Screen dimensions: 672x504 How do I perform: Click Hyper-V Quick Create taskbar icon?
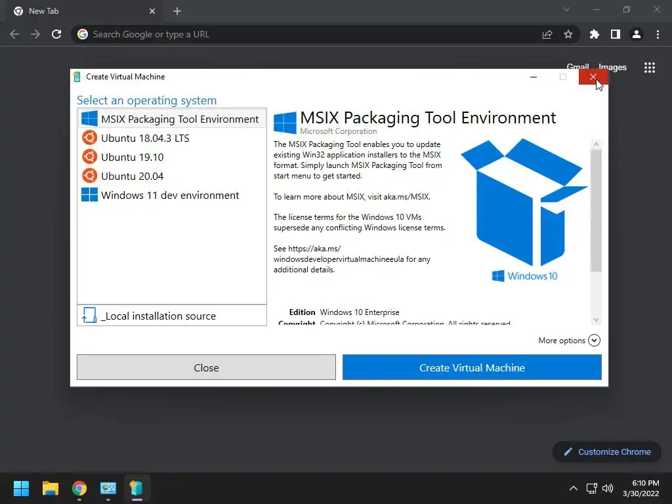[136, 488]
